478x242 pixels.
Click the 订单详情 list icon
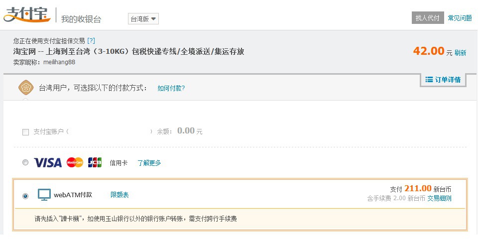click(x=429, y=80)
